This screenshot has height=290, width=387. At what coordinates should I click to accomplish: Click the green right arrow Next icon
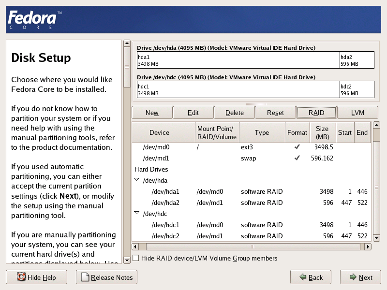[353, 277]
